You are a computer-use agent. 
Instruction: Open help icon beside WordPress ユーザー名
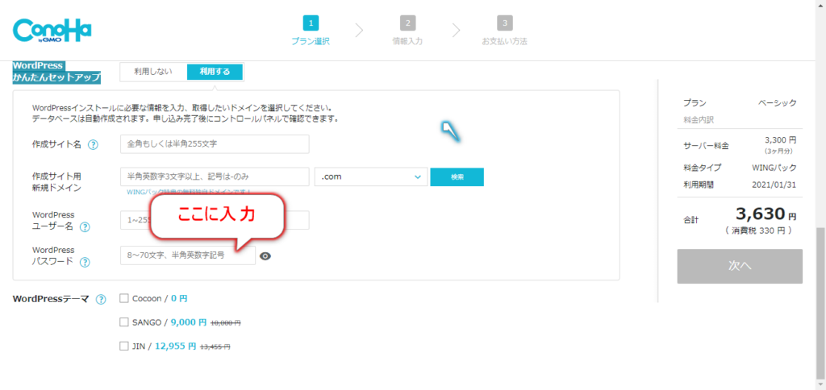point(84,227)
